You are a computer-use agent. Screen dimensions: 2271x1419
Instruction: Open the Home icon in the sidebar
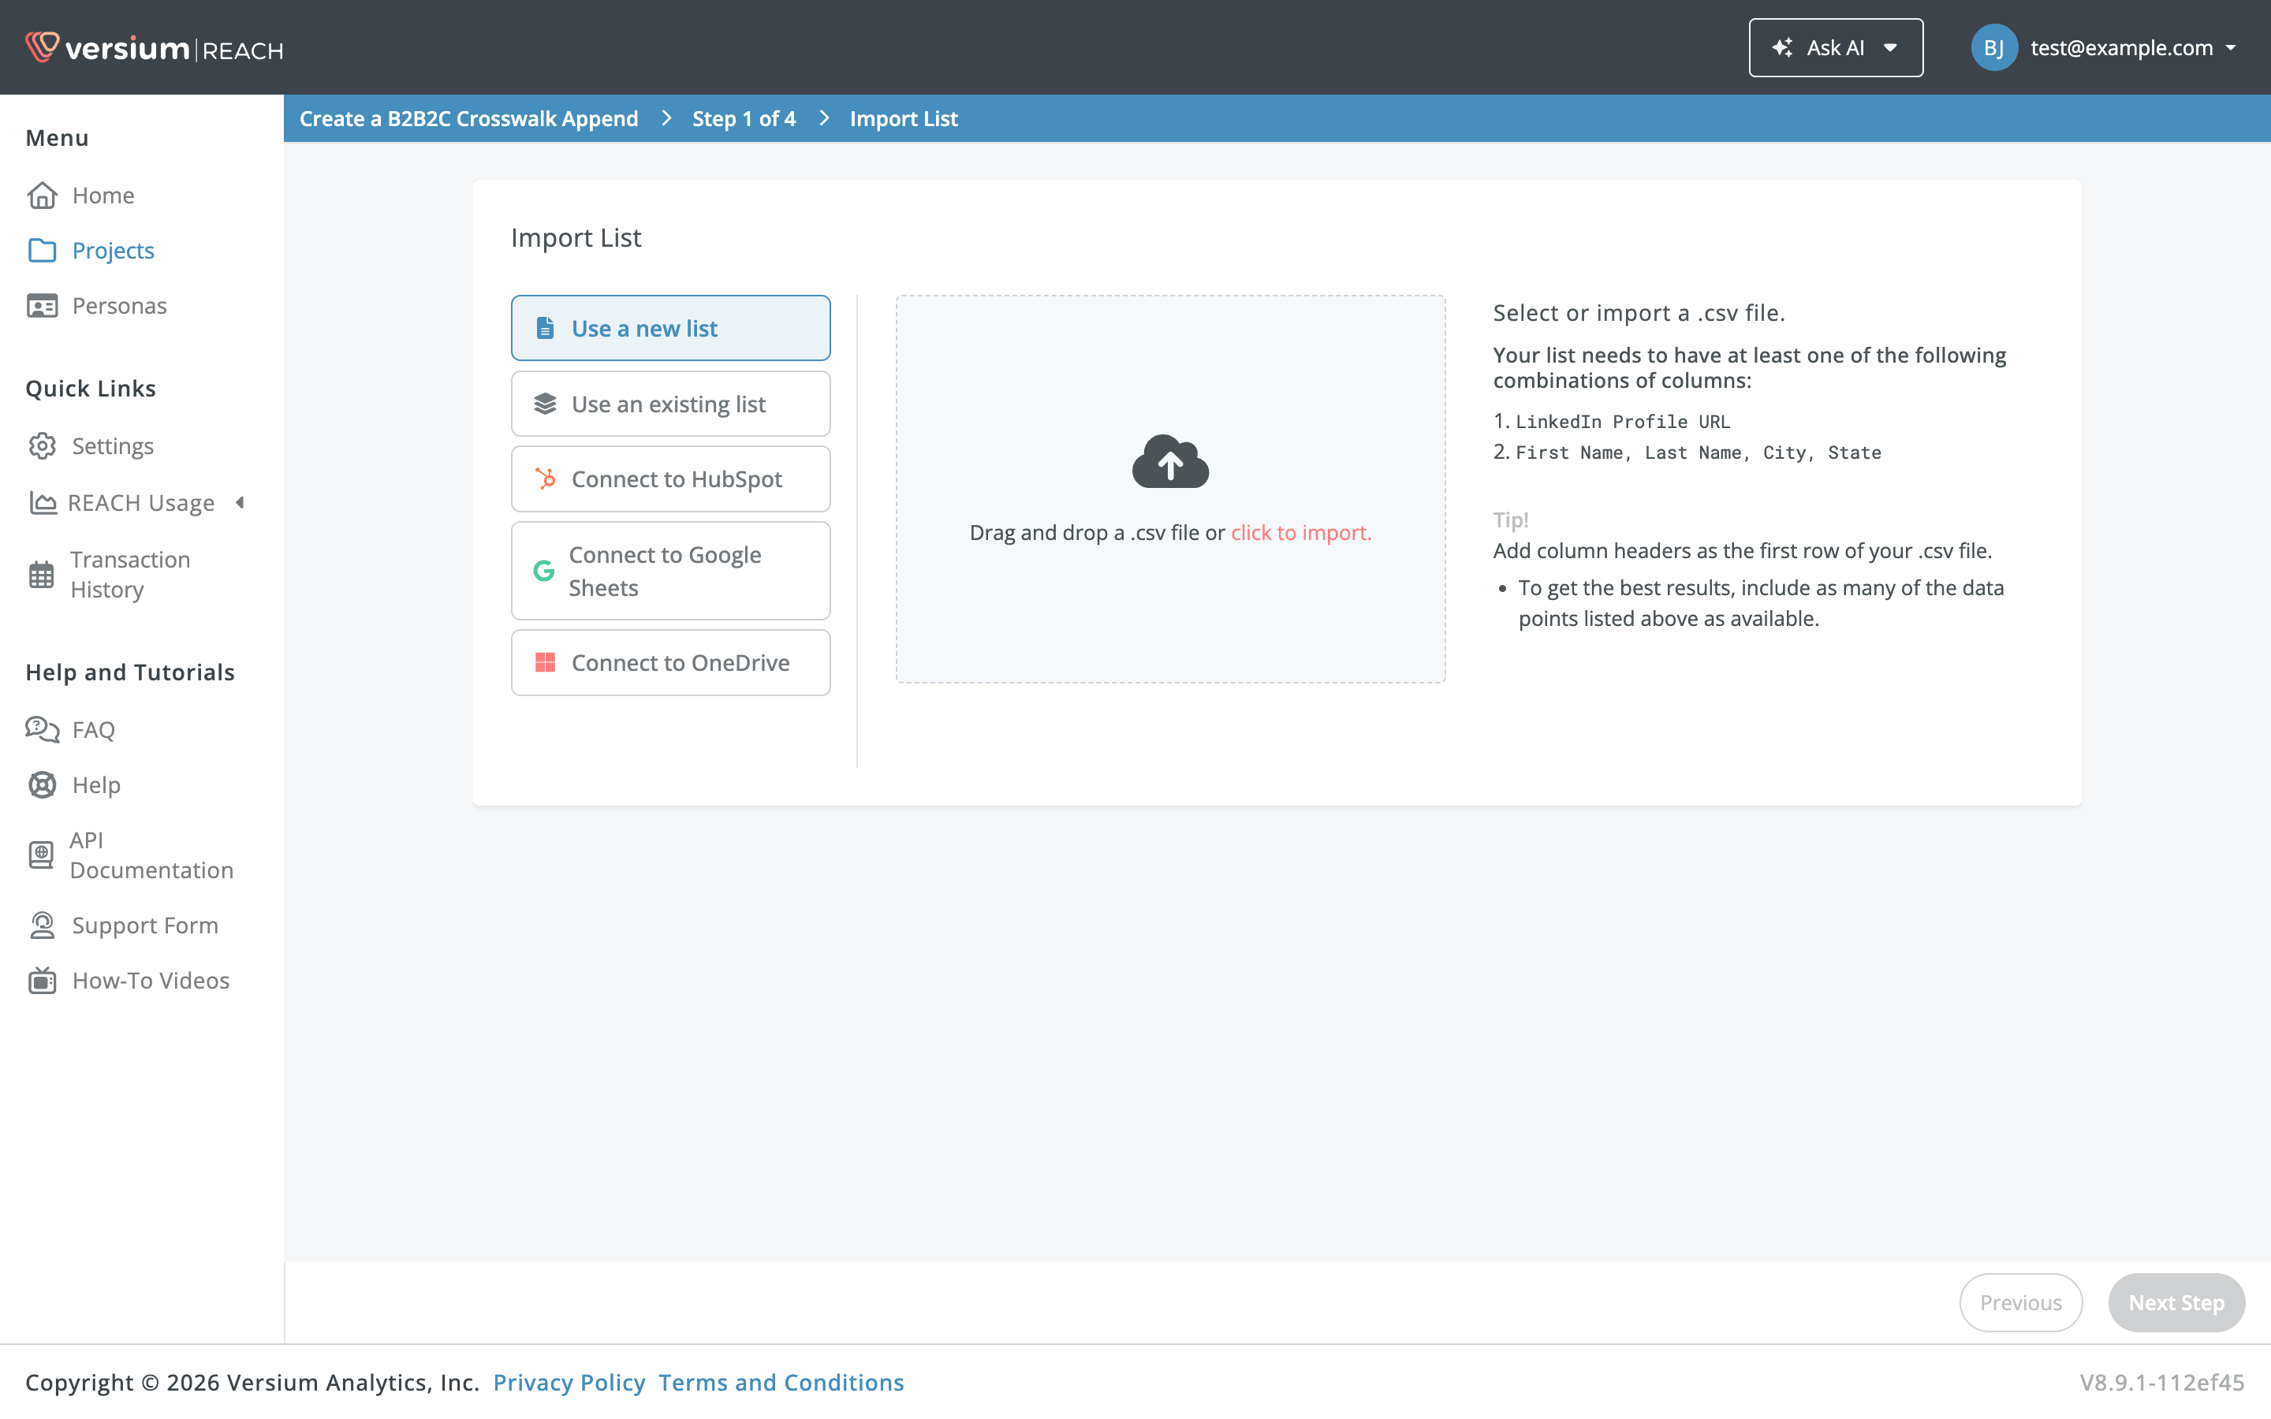coord(43,196)
